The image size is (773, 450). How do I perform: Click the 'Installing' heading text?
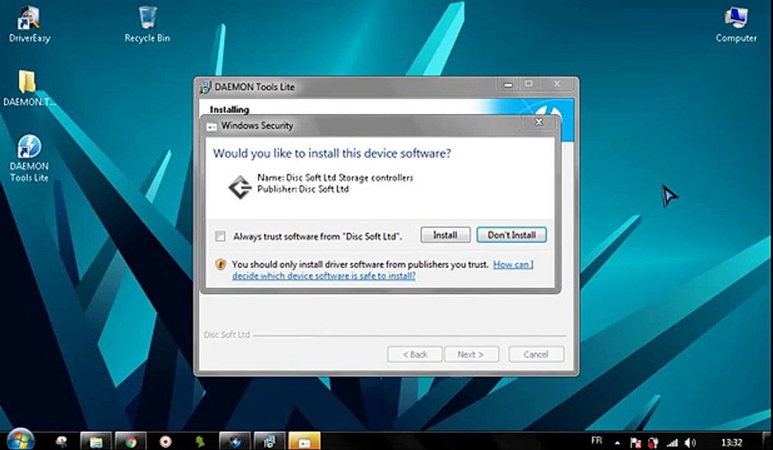(x=229, y=110)
